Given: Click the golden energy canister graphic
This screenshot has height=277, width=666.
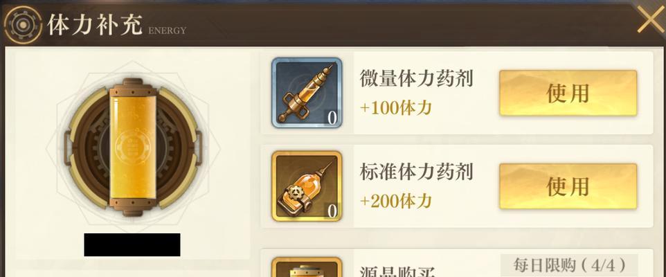Looking at the screenshot, I should (x=134, y=147).
